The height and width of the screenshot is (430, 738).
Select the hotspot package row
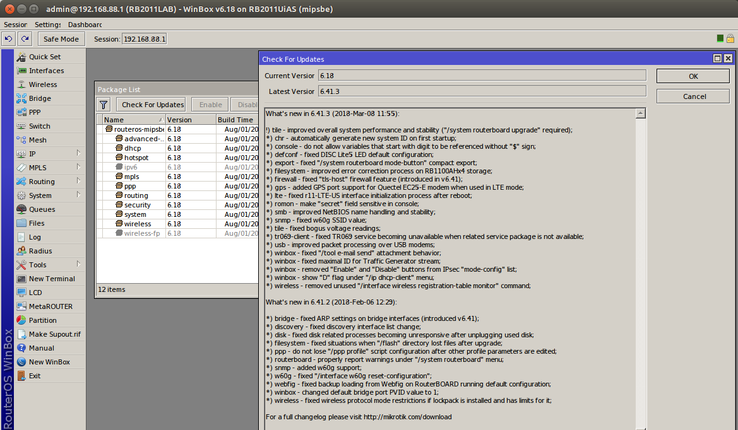pyautogui.click(x=136, y=158)
